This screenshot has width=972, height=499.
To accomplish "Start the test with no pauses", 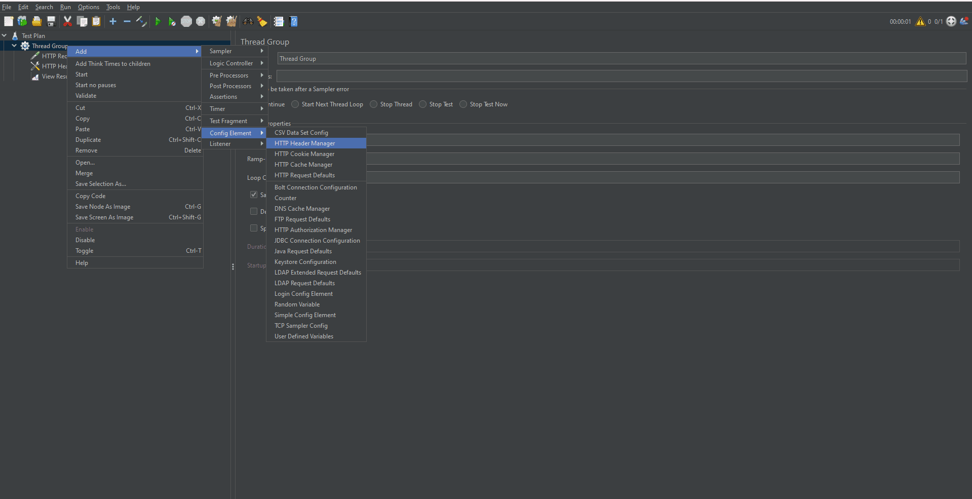I will pos(172,21).
